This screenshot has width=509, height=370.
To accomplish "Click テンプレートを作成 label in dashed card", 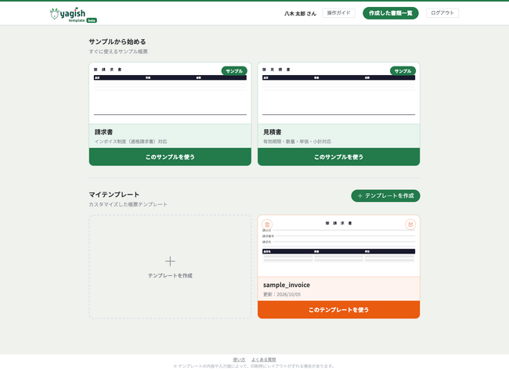I will [x=170, y=275].
